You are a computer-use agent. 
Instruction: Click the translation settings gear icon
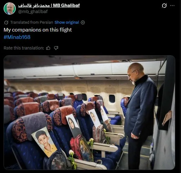pyautogui.click(x=83, y=22)
